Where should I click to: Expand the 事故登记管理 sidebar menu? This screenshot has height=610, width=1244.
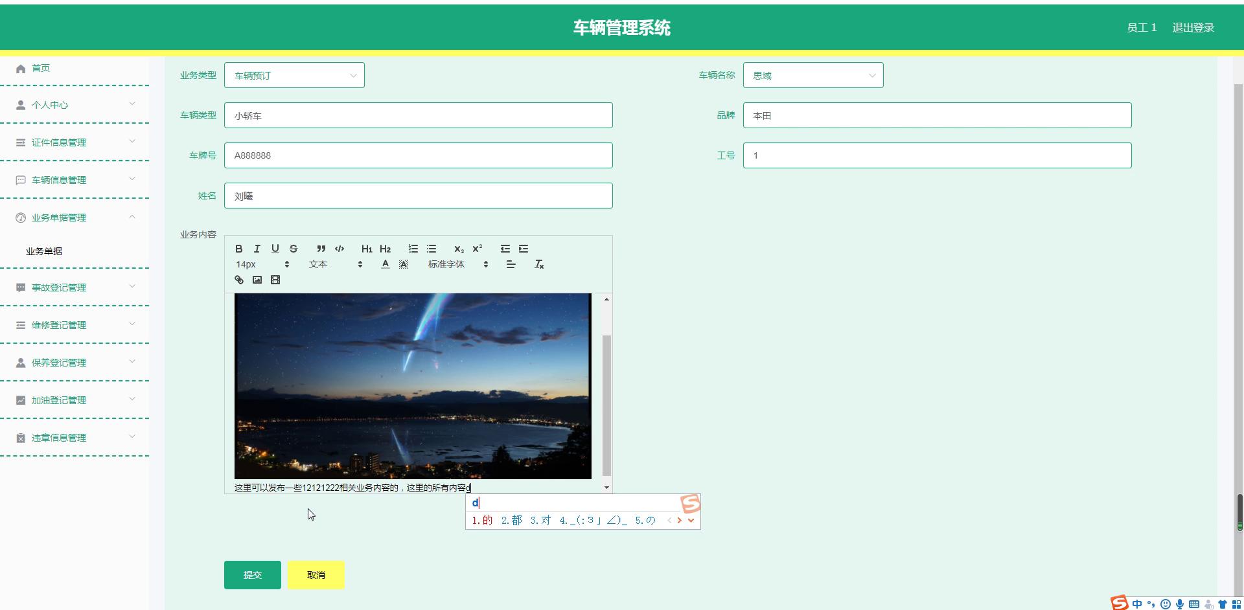(x=75, y=287)
